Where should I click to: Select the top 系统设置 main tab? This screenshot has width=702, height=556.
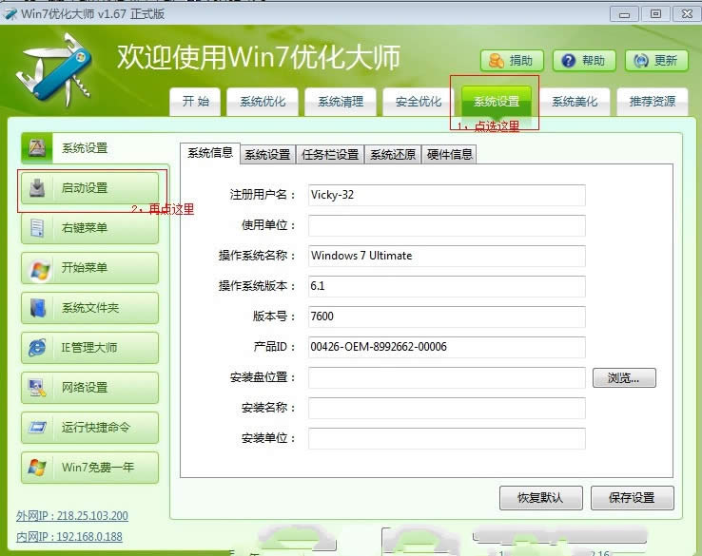tap(497, 102)
